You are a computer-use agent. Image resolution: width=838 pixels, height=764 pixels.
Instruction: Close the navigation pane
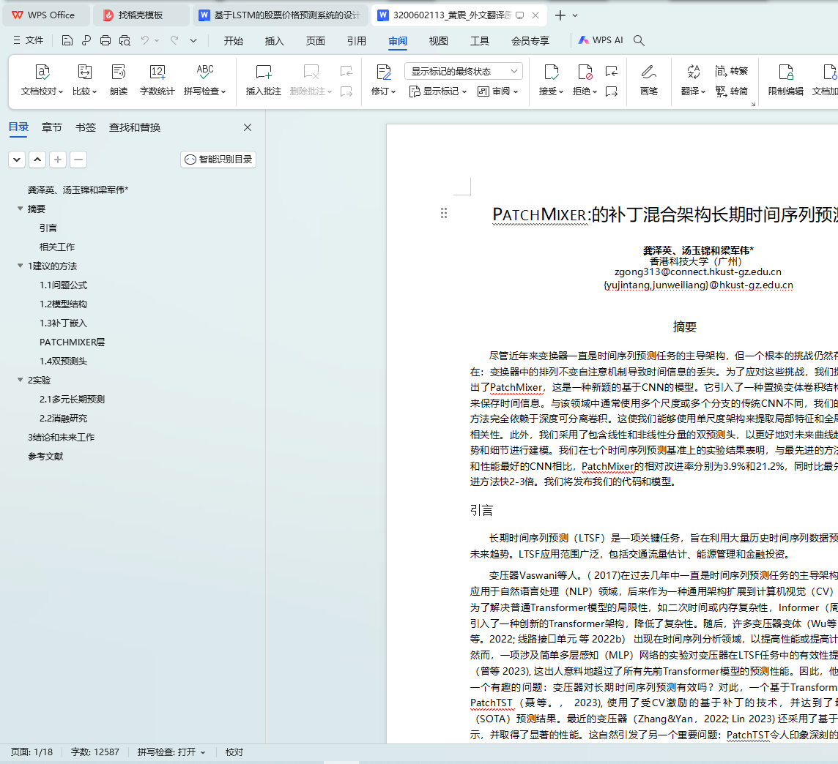tap(248, 127)
